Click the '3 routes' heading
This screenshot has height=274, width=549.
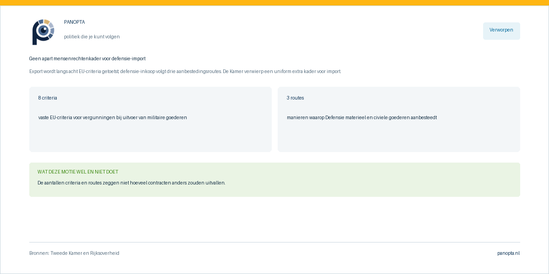(x=296, y=98)
